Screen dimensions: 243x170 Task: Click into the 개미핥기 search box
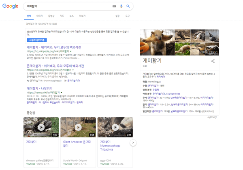coord(67,6)
